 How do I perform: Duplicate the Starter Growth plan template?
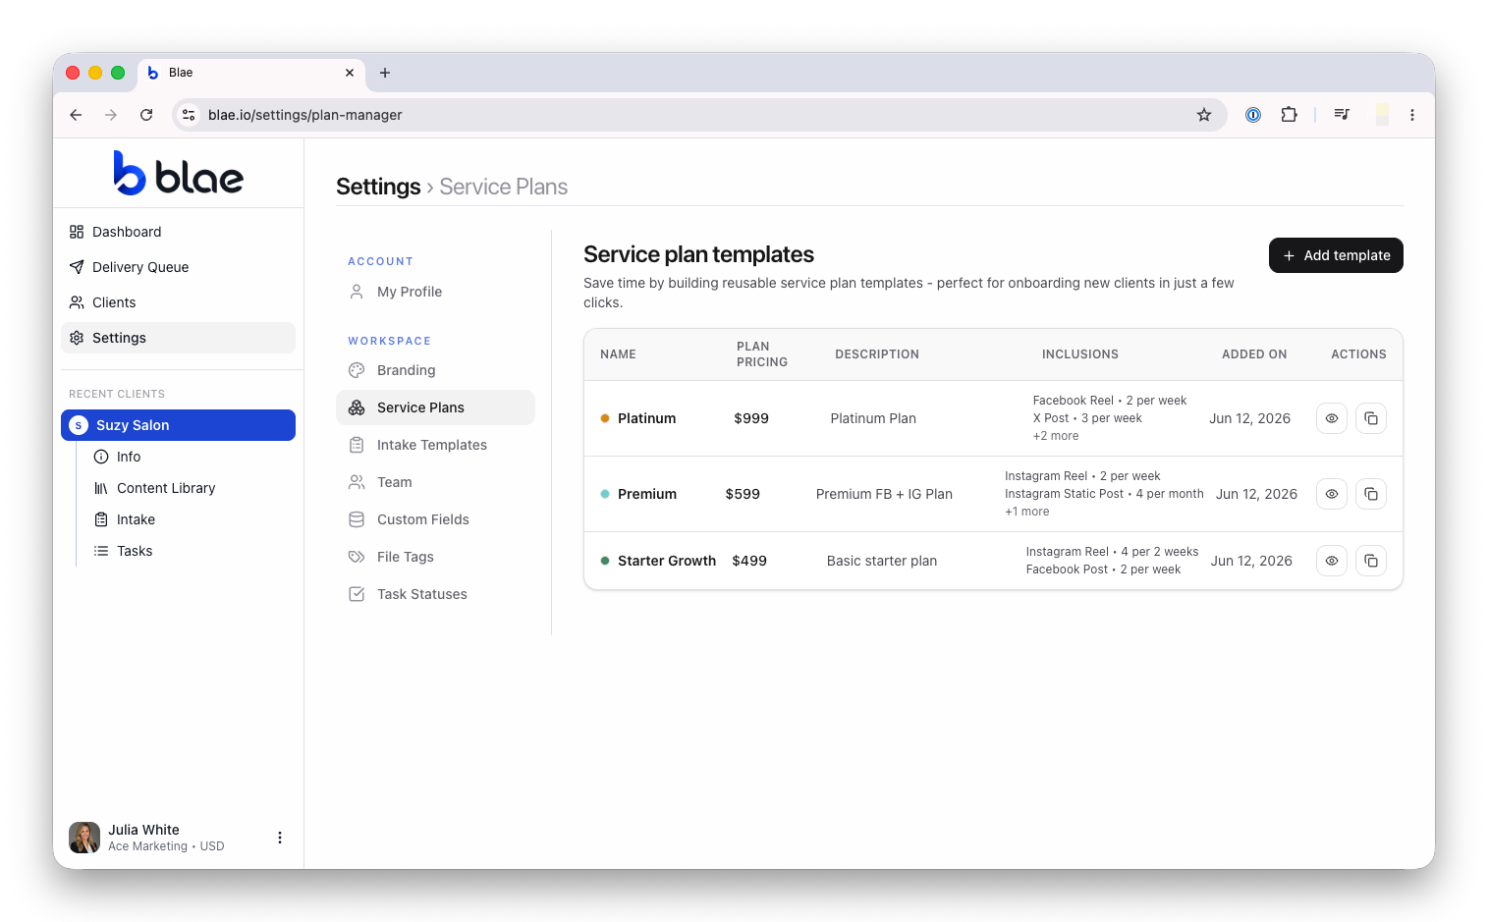click(1370, 561)
